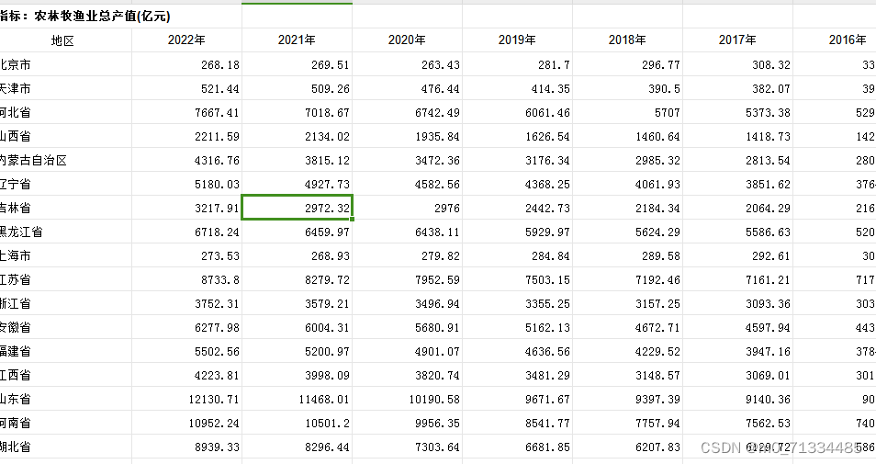Select cell with value 12130.71
876x464 pixels.
(186, 399)
